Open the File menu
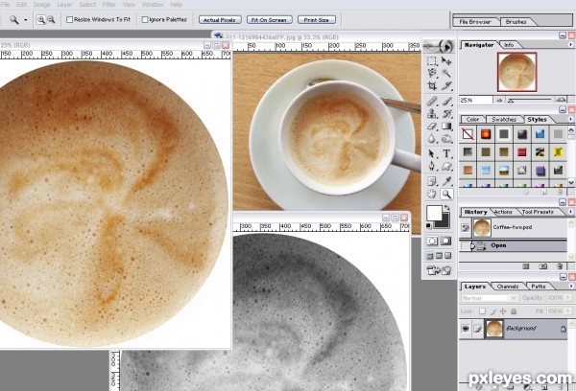The width and height of the screenshot is (576, 391). [5, 5]
